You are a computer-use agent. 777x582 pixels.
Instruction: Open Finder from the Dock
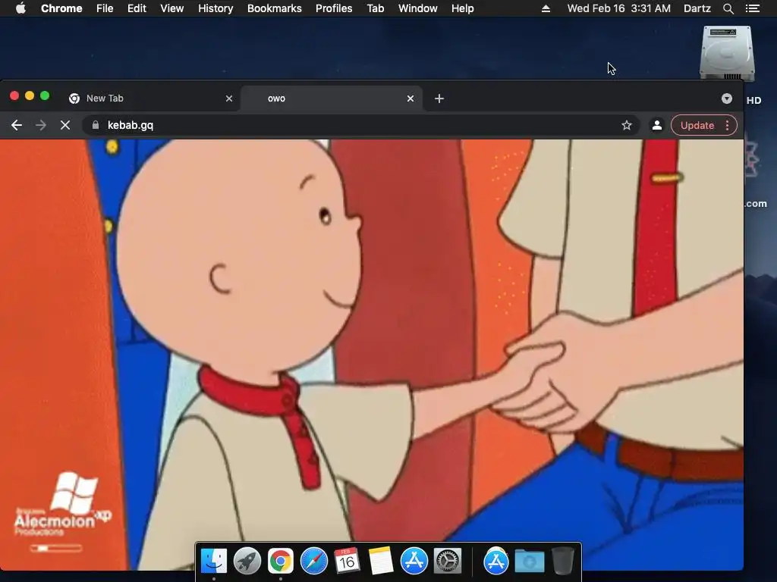coord(214,562)
